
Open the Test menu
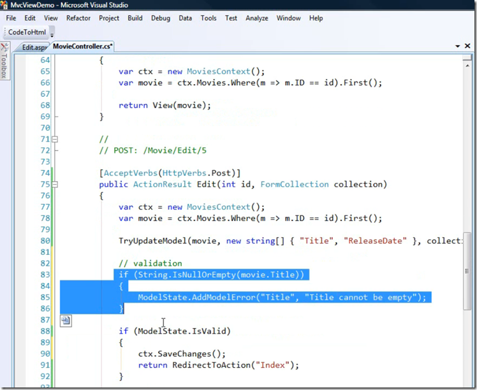[231, 18]
